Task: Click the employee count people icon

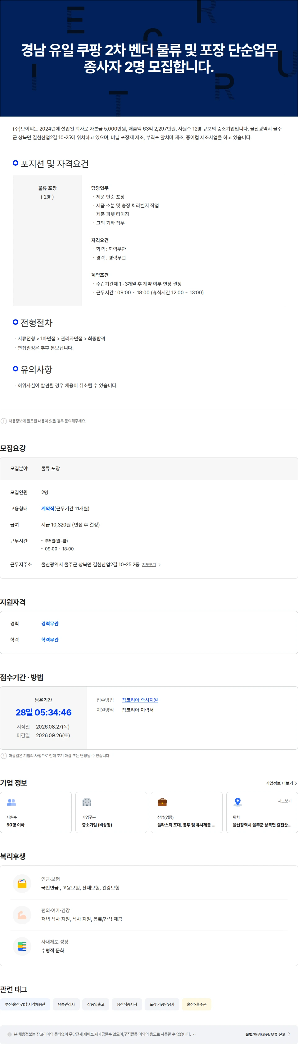Action: click(11, 802)
